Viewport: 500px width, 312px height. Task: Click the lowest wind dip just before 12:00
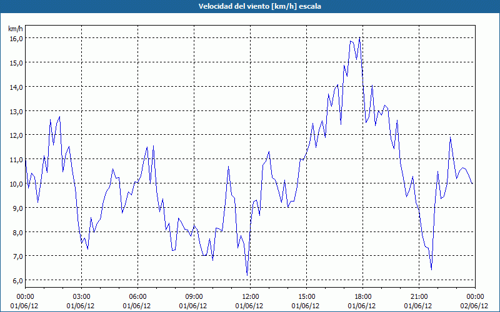click(247, 275)
